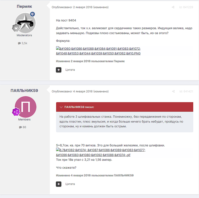Image resolution: width=199 pixels, height=198 pixels.
Task: Open the broken formula PNG attachment link
Action: point(98,51)
